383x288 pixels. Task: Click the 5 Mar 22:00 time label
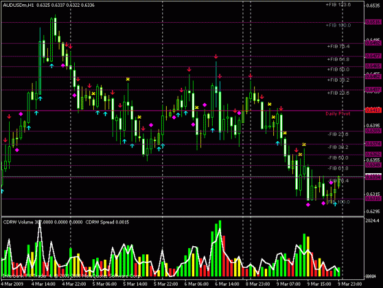166,284
